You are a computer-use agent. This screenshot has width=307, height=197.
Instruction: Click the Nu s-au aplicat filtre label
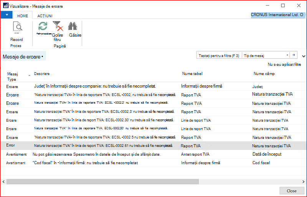click(x=284, y=64)
